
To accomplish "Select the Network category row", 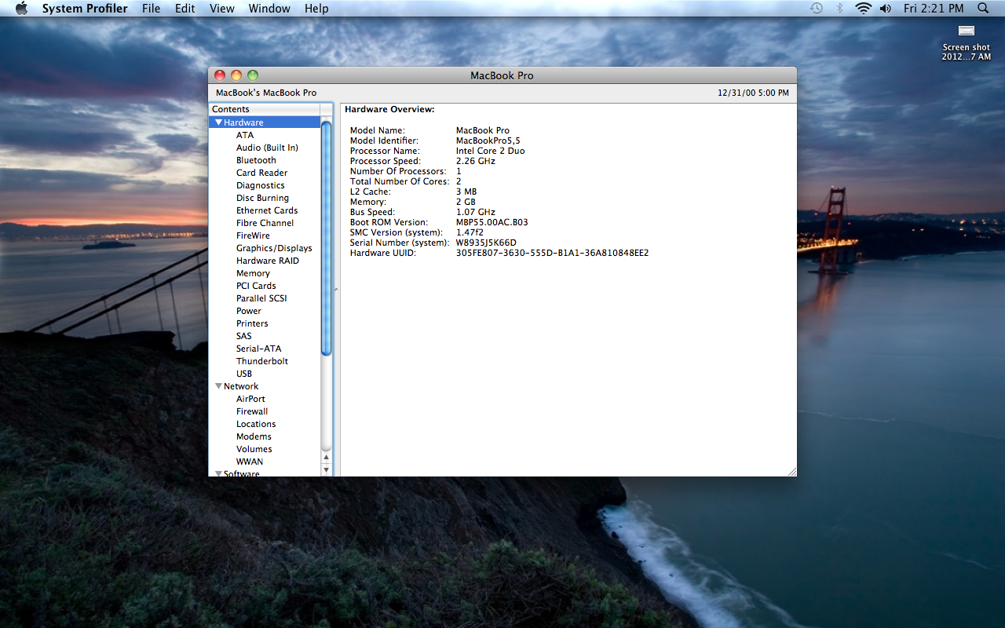I will point(265,386).
